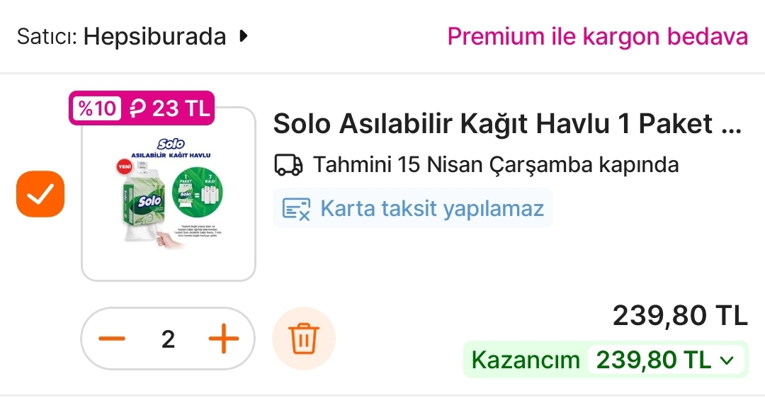Tap the %10 discount badge
This screenshot has width=765, height=398.
point(96,108)
